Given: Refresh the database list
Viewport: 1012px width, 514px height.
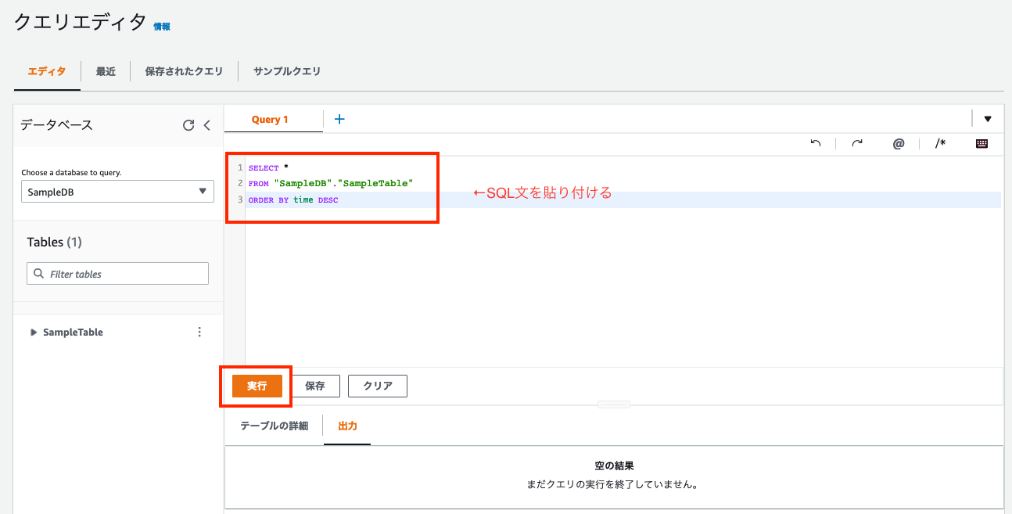Looking at the screenshot, I should (188, 124).
